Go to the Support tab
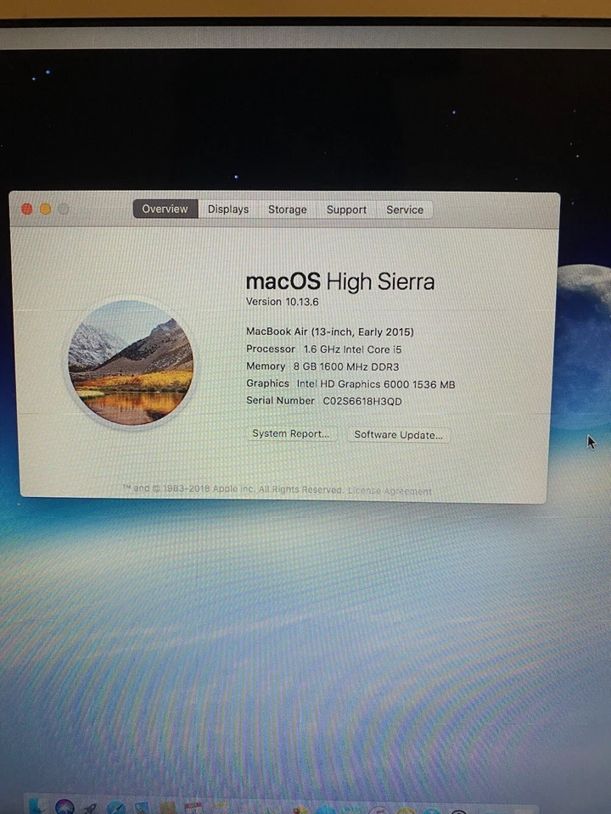 click(x=346, y=209)
